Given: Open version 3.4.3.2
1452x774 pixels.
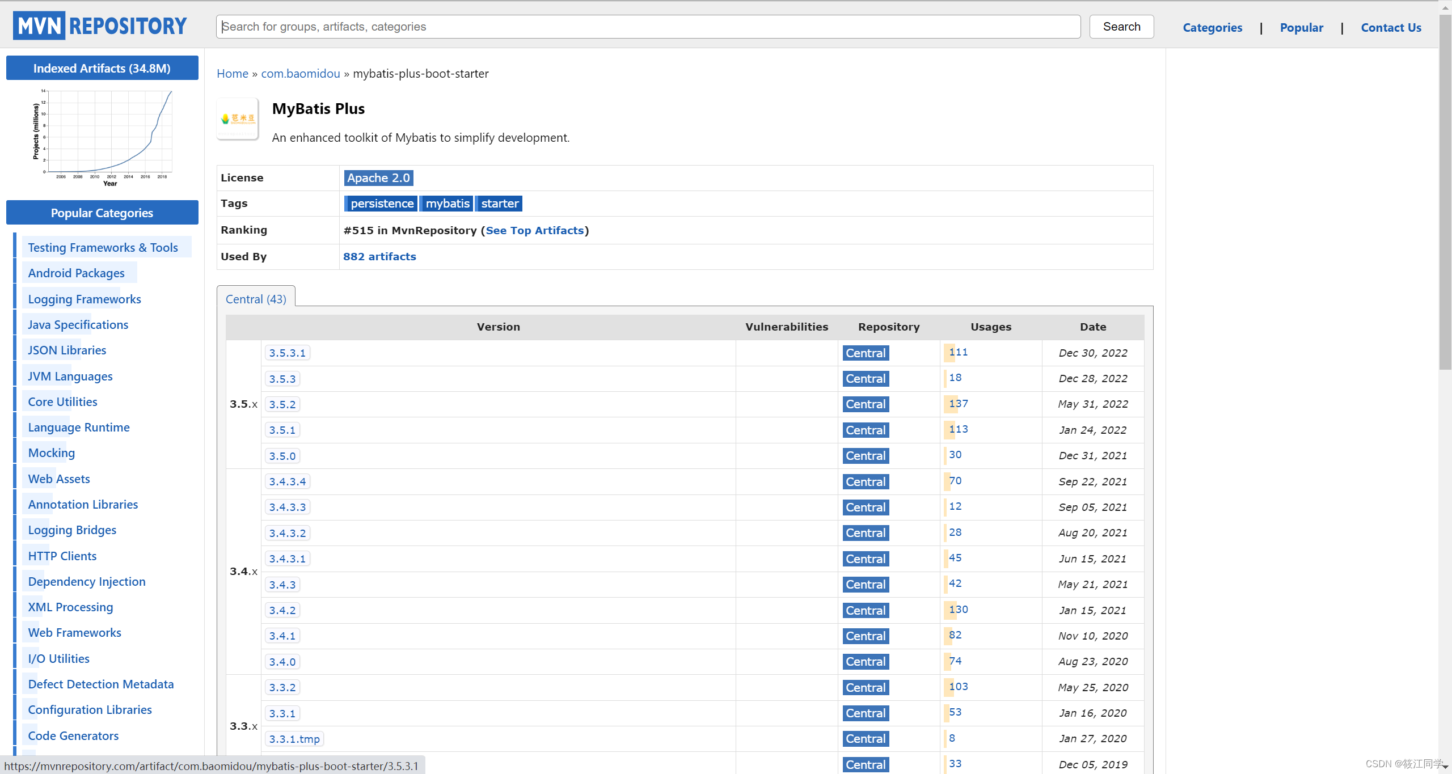Looking at the screenshot, I should [x=288, y=533].
